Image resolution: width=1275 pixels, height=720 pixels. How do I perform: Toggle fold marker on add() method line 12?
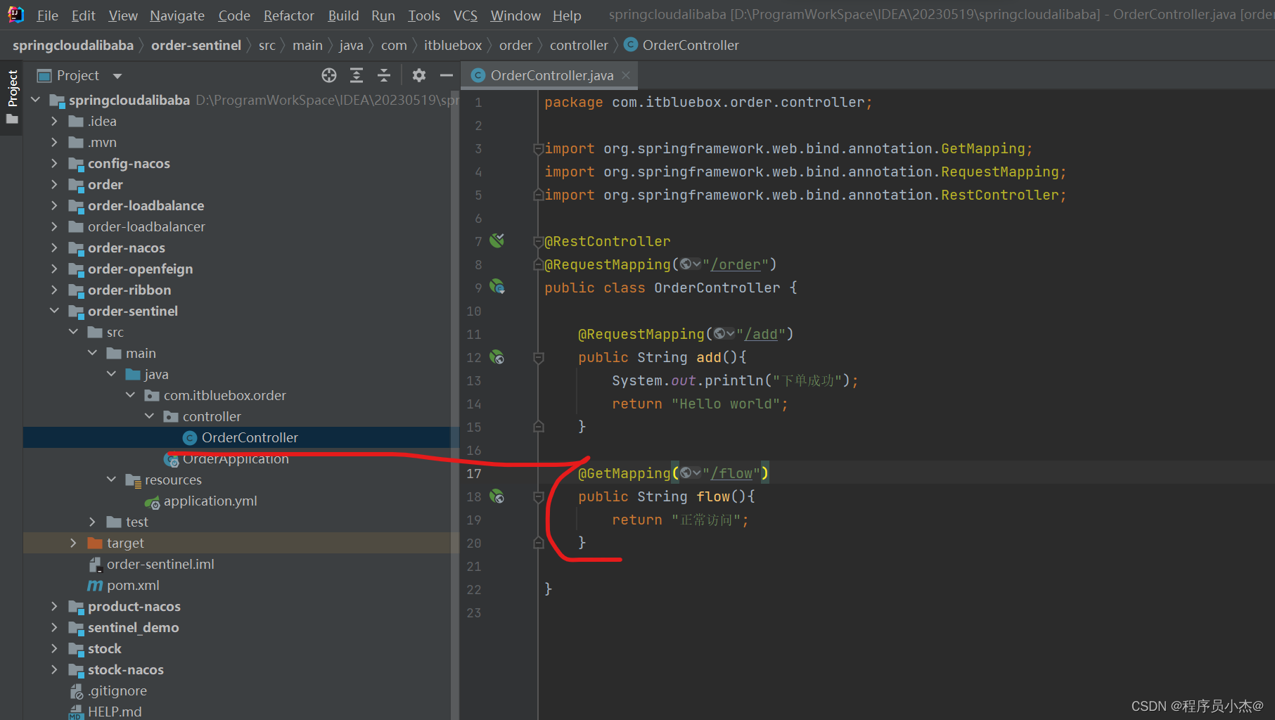538,357
